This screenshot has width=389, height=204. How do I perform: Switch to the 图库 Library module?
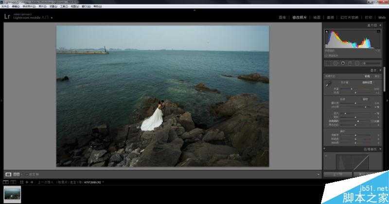[282, 17]
